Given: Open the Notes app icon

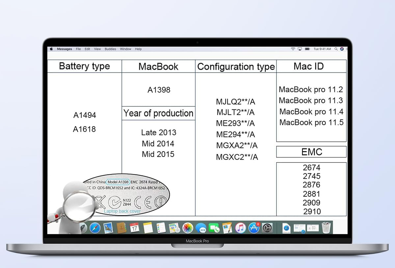Looking at the screenshot, I should [x=148, y=228].
